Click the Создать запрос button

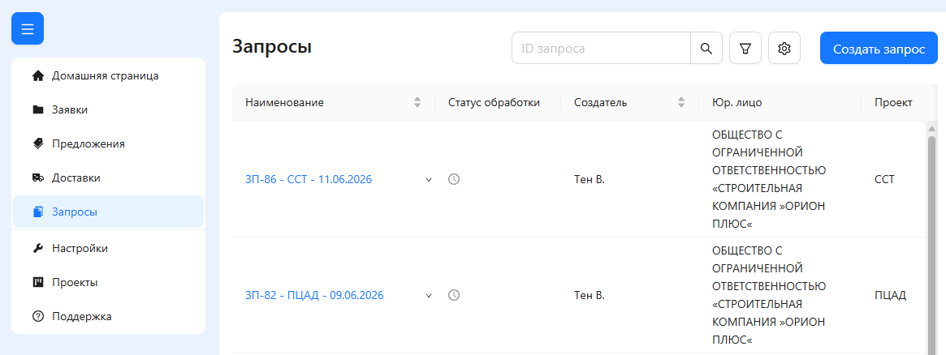tap(879, 48)
